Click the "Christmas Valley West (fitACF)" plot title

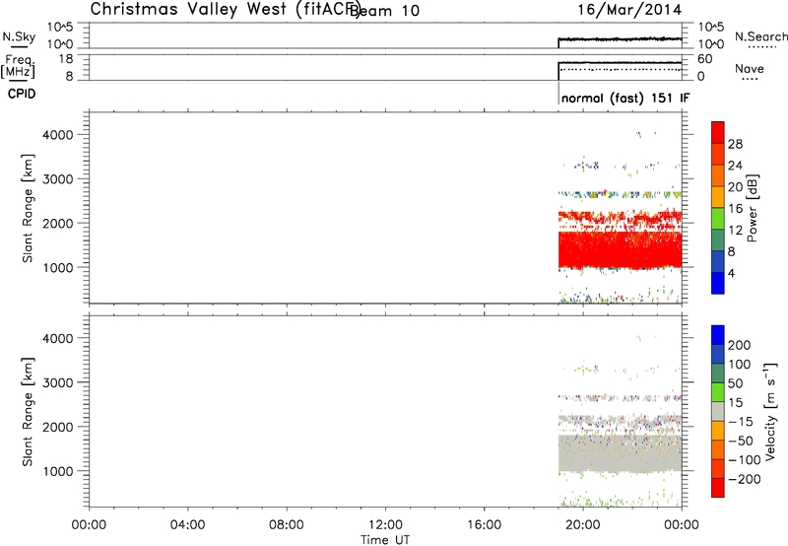(x=224, y=10)
